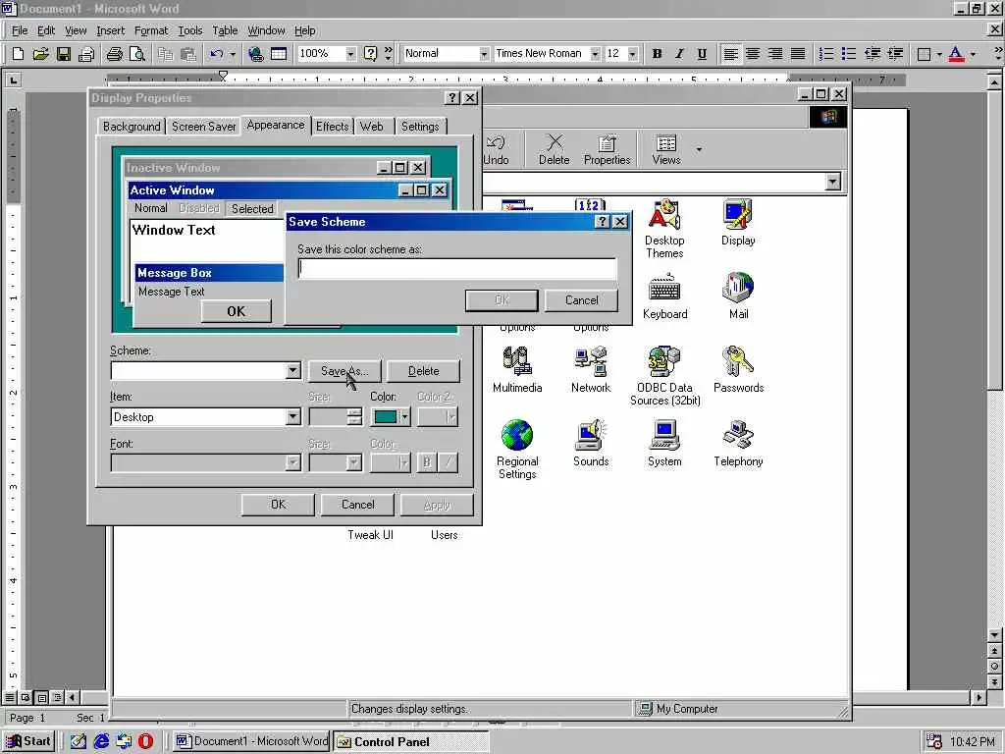Open the Desktop item Color swatch picker

tap(391, 416)
